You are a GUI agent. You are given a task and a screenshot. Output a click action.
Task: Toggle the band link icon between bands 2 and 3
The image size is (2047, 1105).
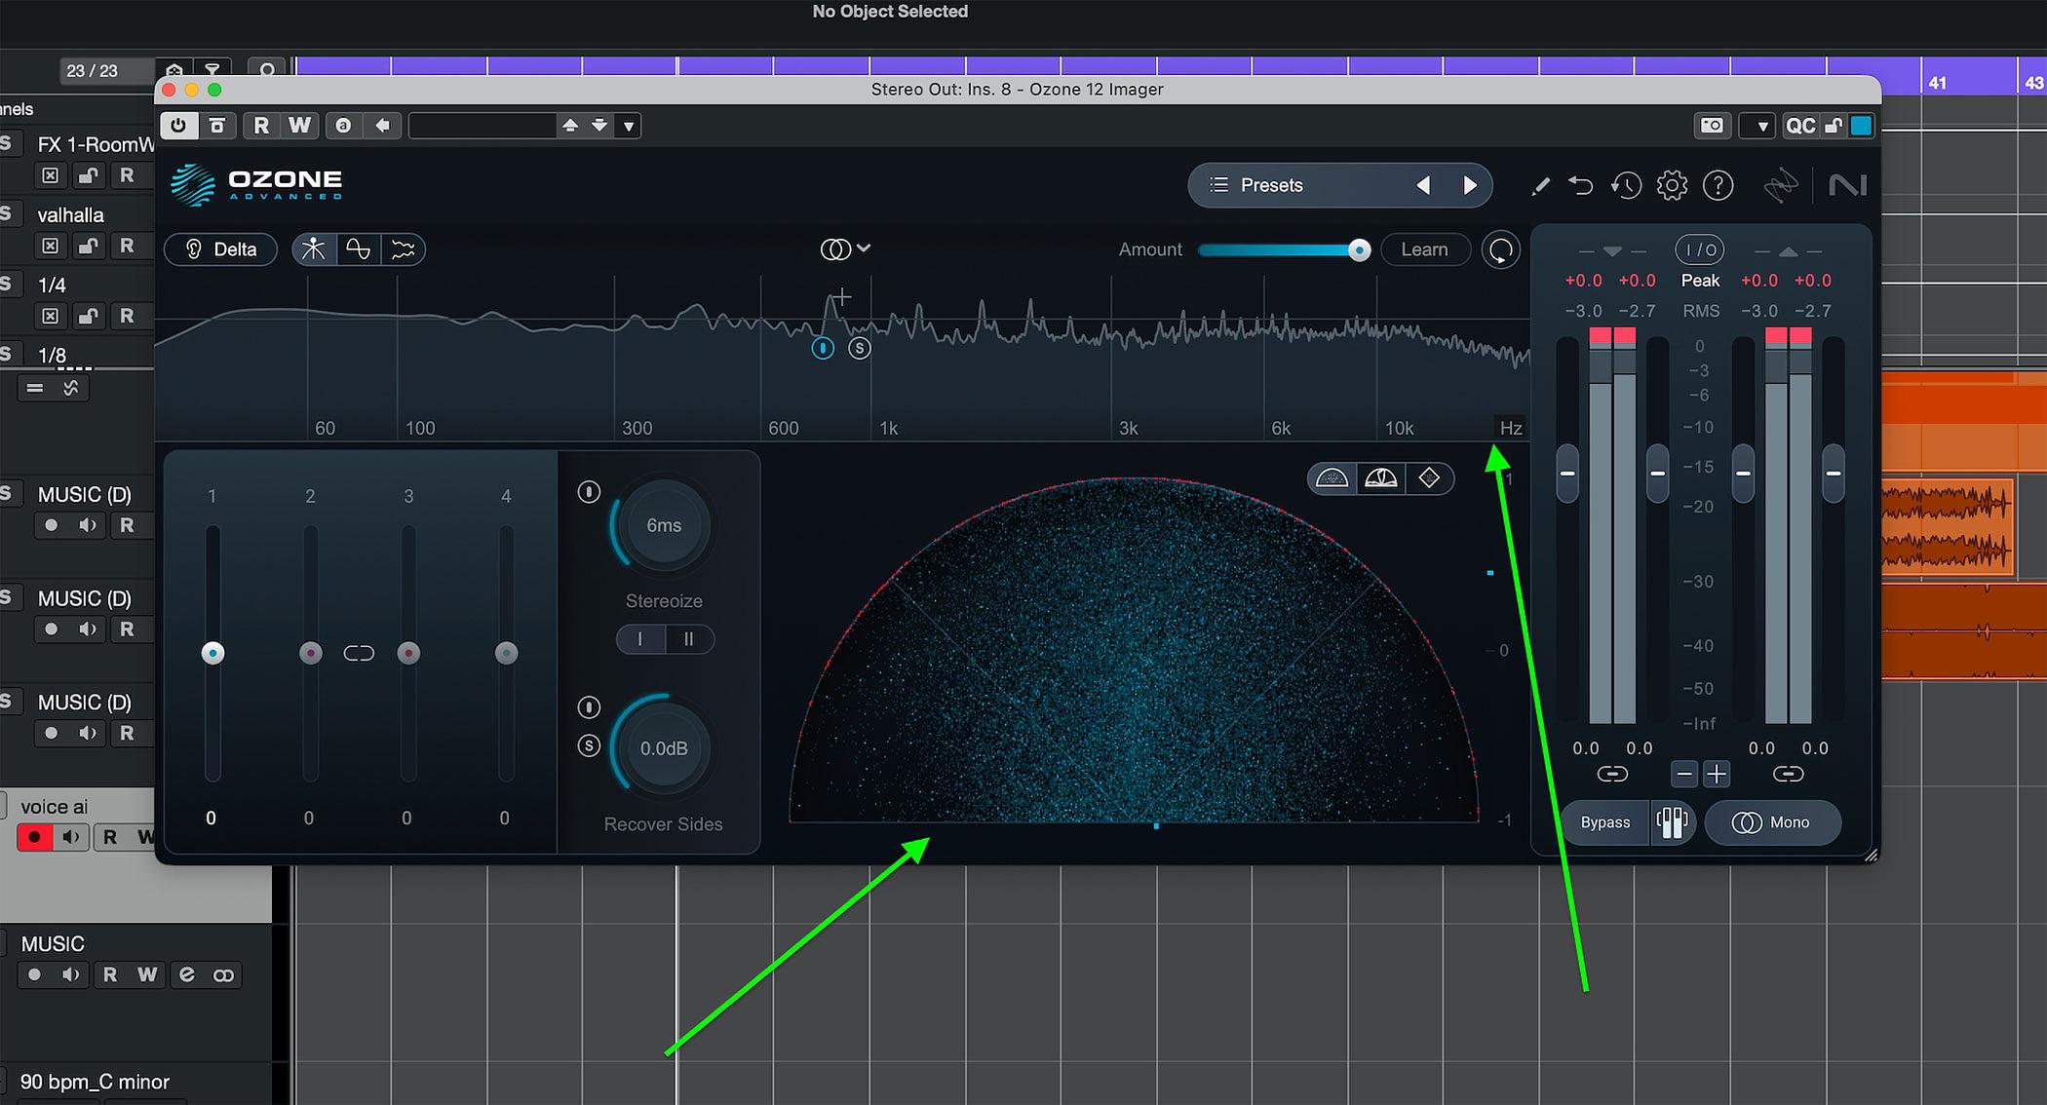pyautogui.click(x=359, y=653)
